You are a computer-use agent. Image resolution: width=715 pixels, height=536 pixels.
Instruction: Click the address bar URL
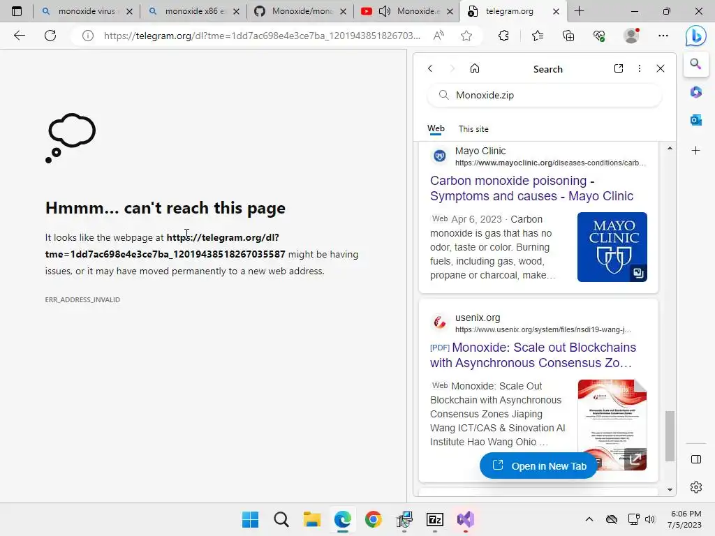(262, 36)
